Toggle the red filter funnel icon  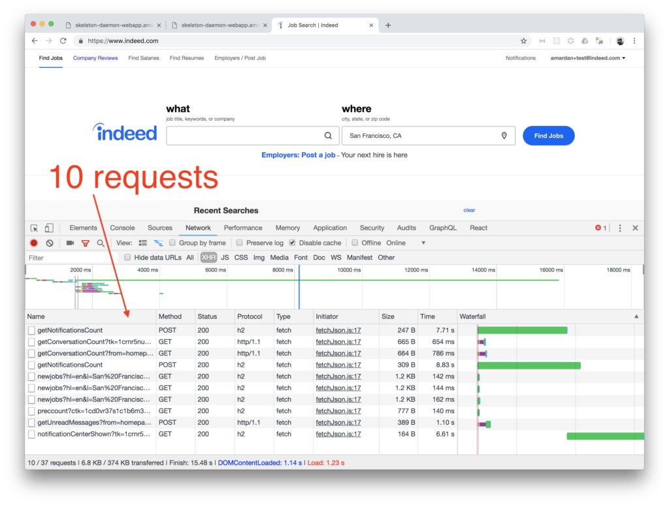86,243
